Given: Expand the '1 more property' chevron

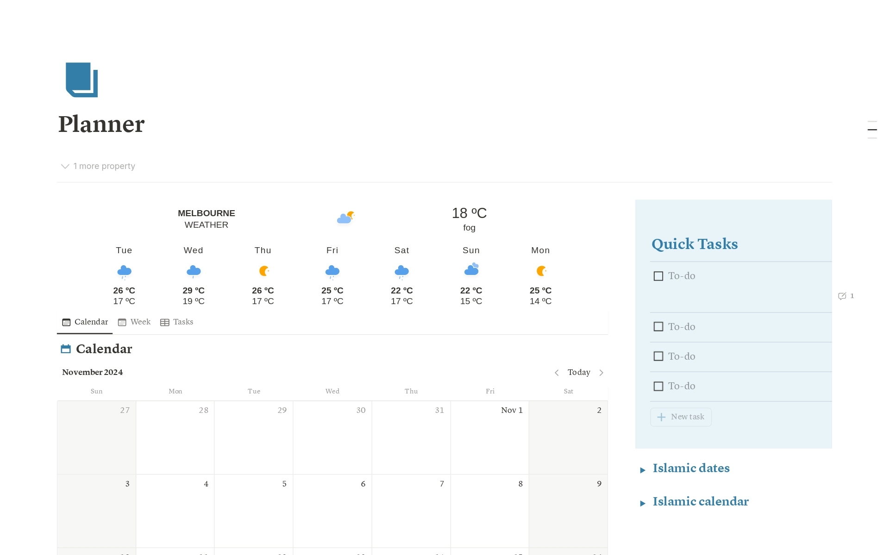Looking at the screenshot, I should pyautogui.click(x=65, y=166).
